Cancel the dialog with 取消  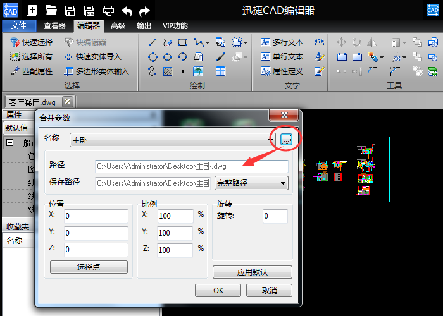pyautogui.click(x=269, y=290)
